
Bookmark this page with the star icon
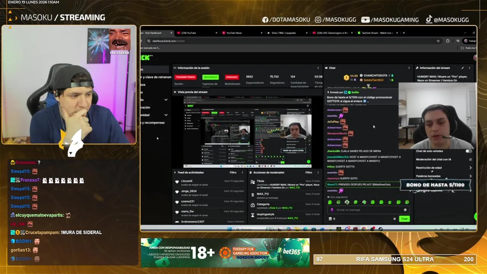click(438, 41)
